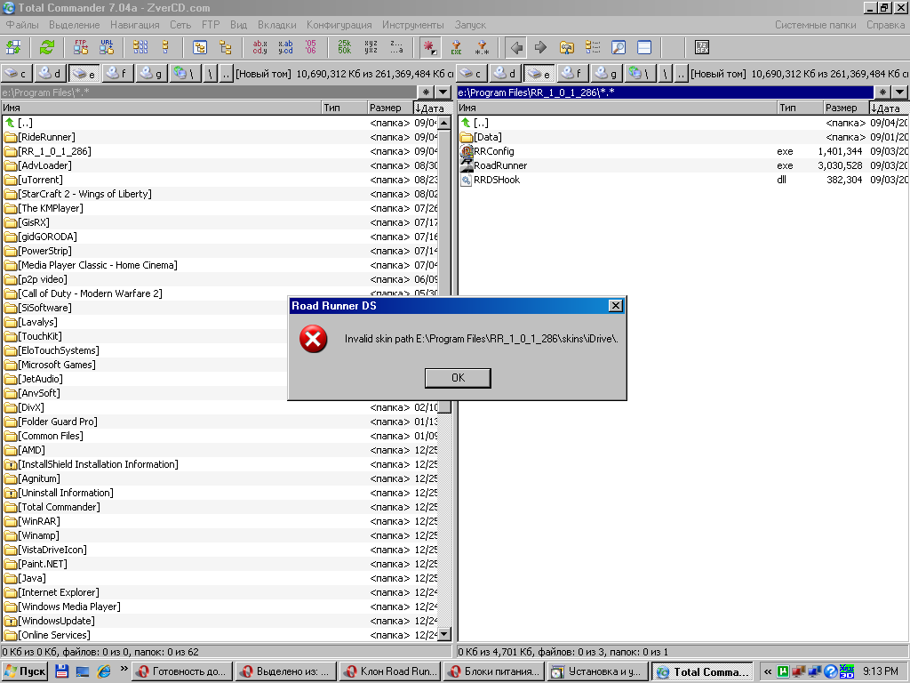Click the ab.x/cd.y sort-by-name icon
This screenshot has width=910, height=683.
[x=259, y=47]
